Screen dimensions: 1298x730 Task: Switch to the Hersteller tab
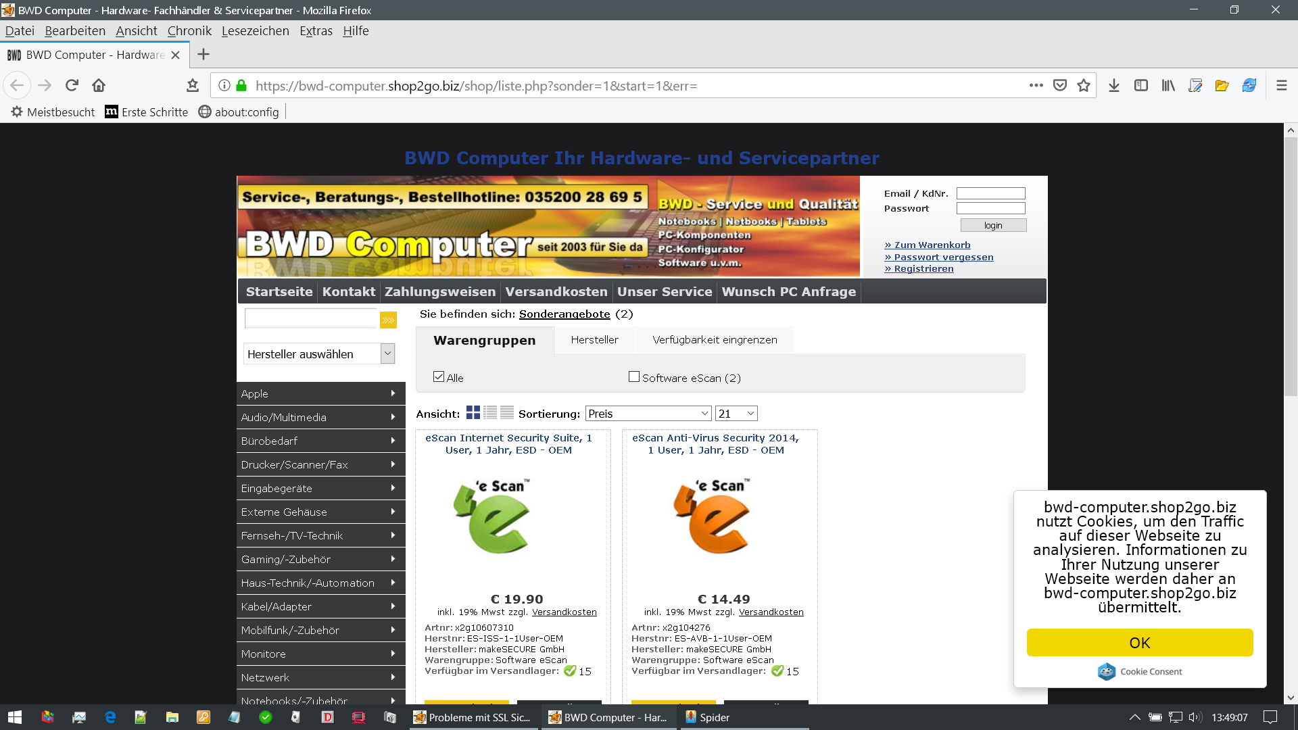[594, 340]
